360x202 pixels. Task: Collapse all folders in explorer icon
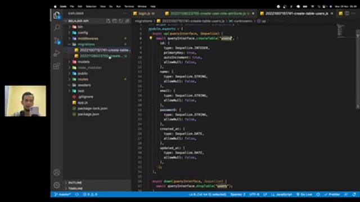[x=127, y=21]
